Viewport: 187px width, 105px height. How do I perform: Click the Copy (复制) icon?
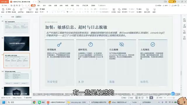7,12
